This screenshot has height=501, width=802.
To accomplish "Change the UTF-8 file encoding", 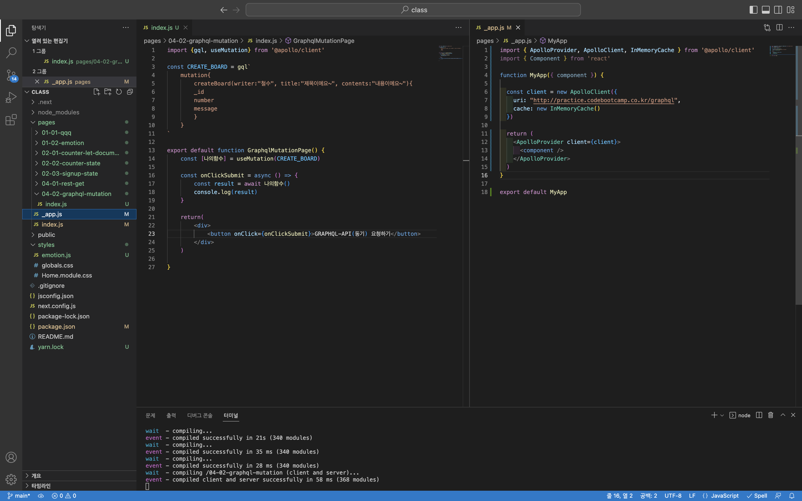I will (x=673, y=496).
